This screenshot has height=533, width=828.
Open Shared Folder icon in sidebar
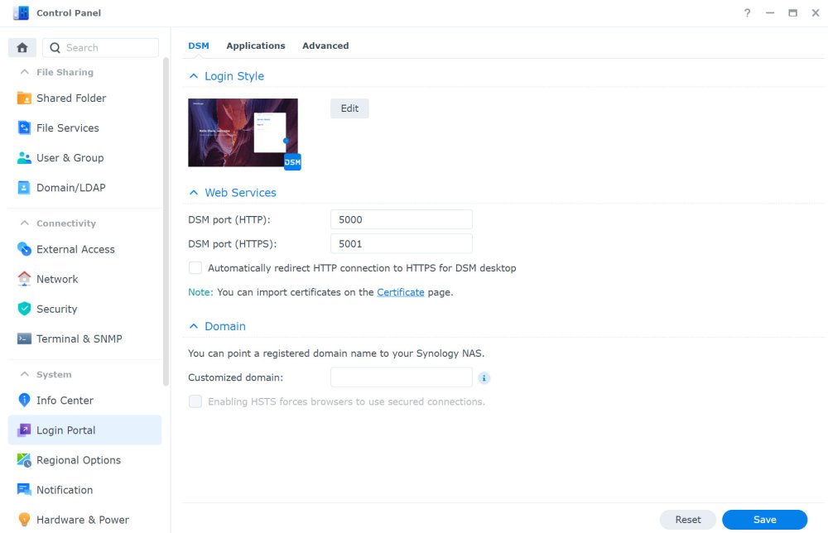point(24,98)
